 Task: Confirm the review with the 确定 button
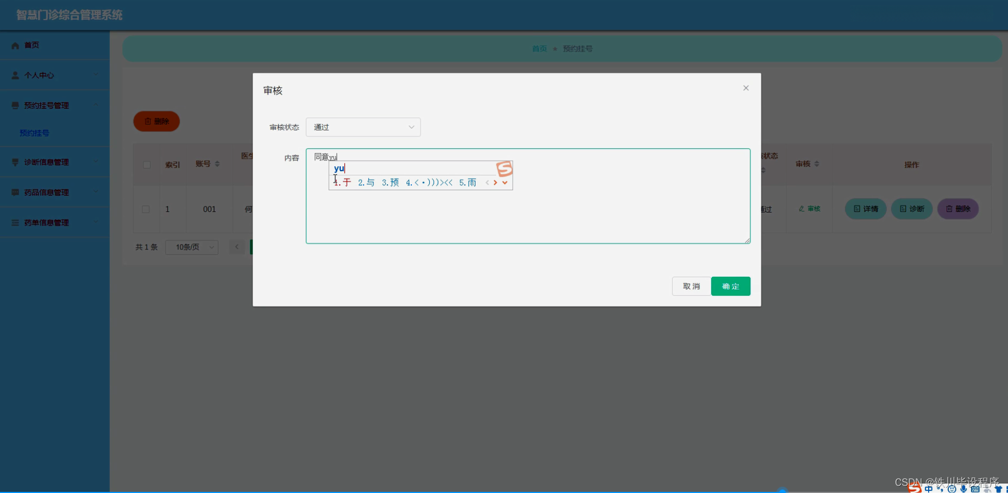pyautogui.click(x=730, y=286)
